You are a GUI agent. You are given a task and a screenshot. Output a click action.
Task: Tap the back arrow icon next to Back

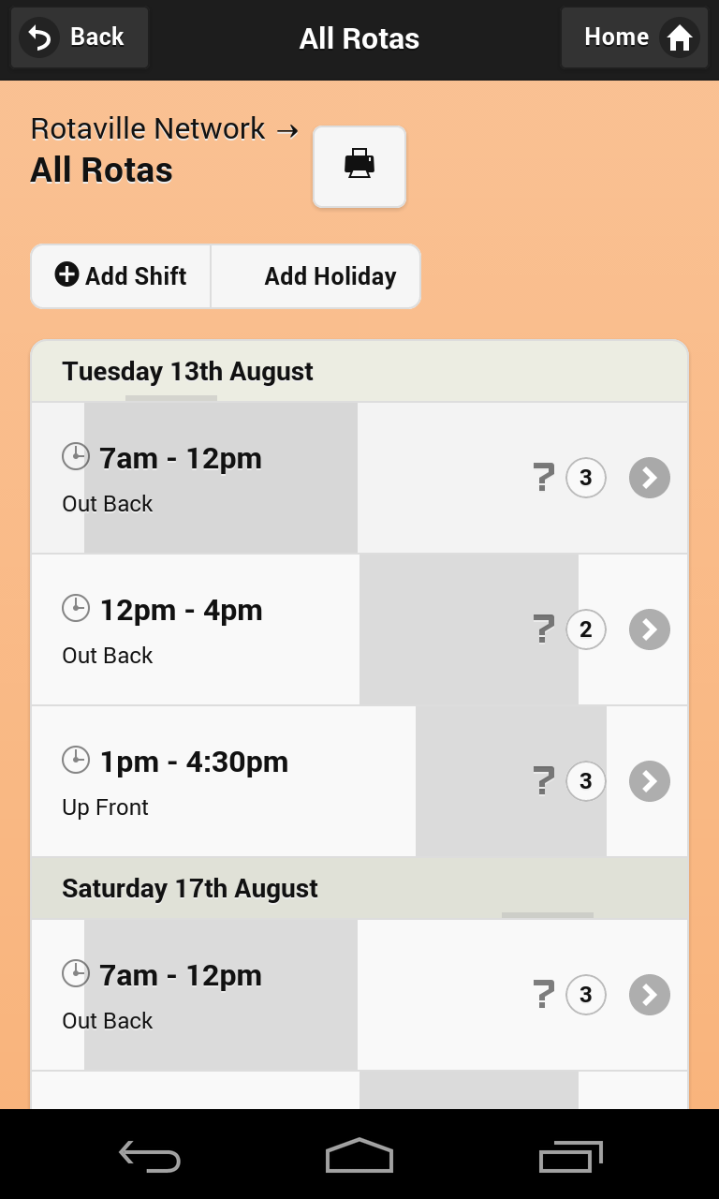pos(38,37)
